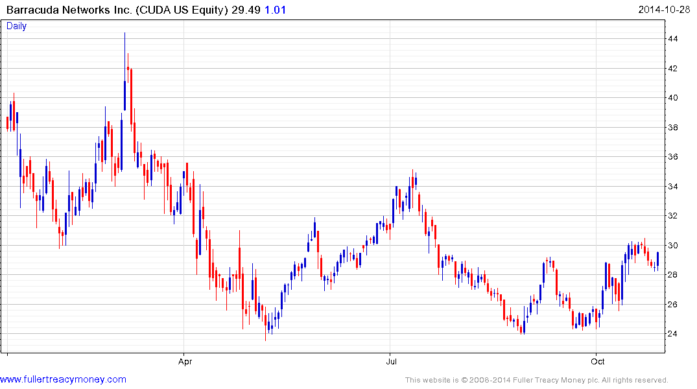Click the 24 price axis label
Viewport: 697px width, 389px height.
673,334
